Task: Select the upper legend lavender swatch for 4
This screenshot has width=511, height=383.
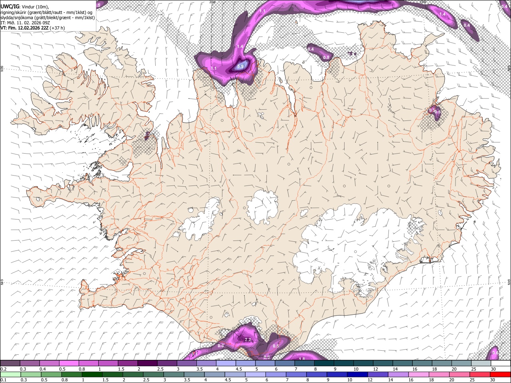Action: pyautogui.click(x=226, y=363)
